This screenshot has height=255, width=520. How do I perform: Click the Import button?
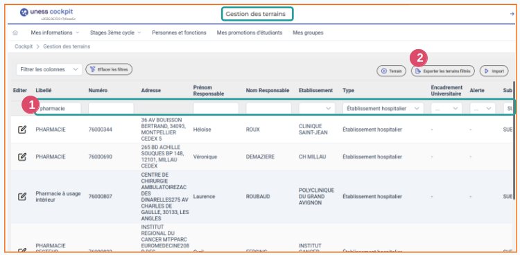(494, 71)
